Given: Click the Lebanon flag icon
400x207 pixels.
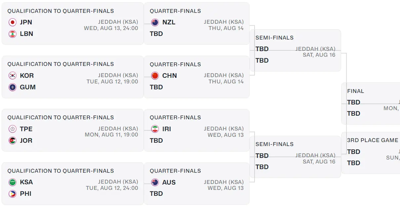Looking at the screenshot, I should (x=13, y=34).
